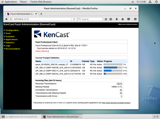The height and width of the screenshot is (119, 160).
Task: Open downloads arrow icon
Action: [x=117, y=19]
